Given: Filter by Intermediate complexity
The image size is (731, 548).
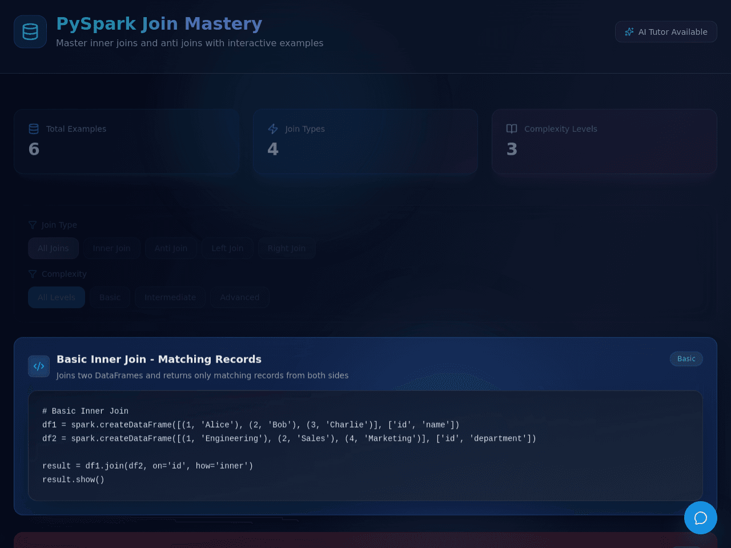Looking at the screenshot, I should tap(170, 297).
